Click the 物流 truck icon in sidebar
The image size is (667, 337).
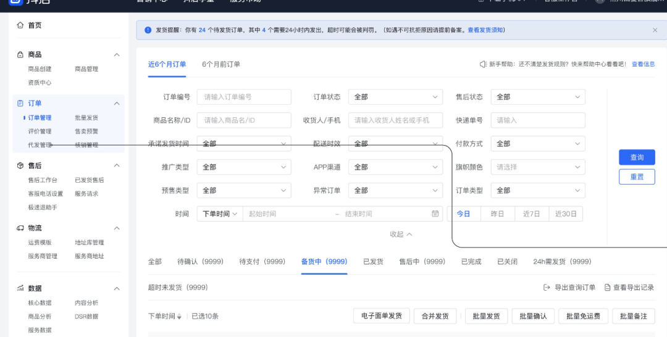[20, 228]
